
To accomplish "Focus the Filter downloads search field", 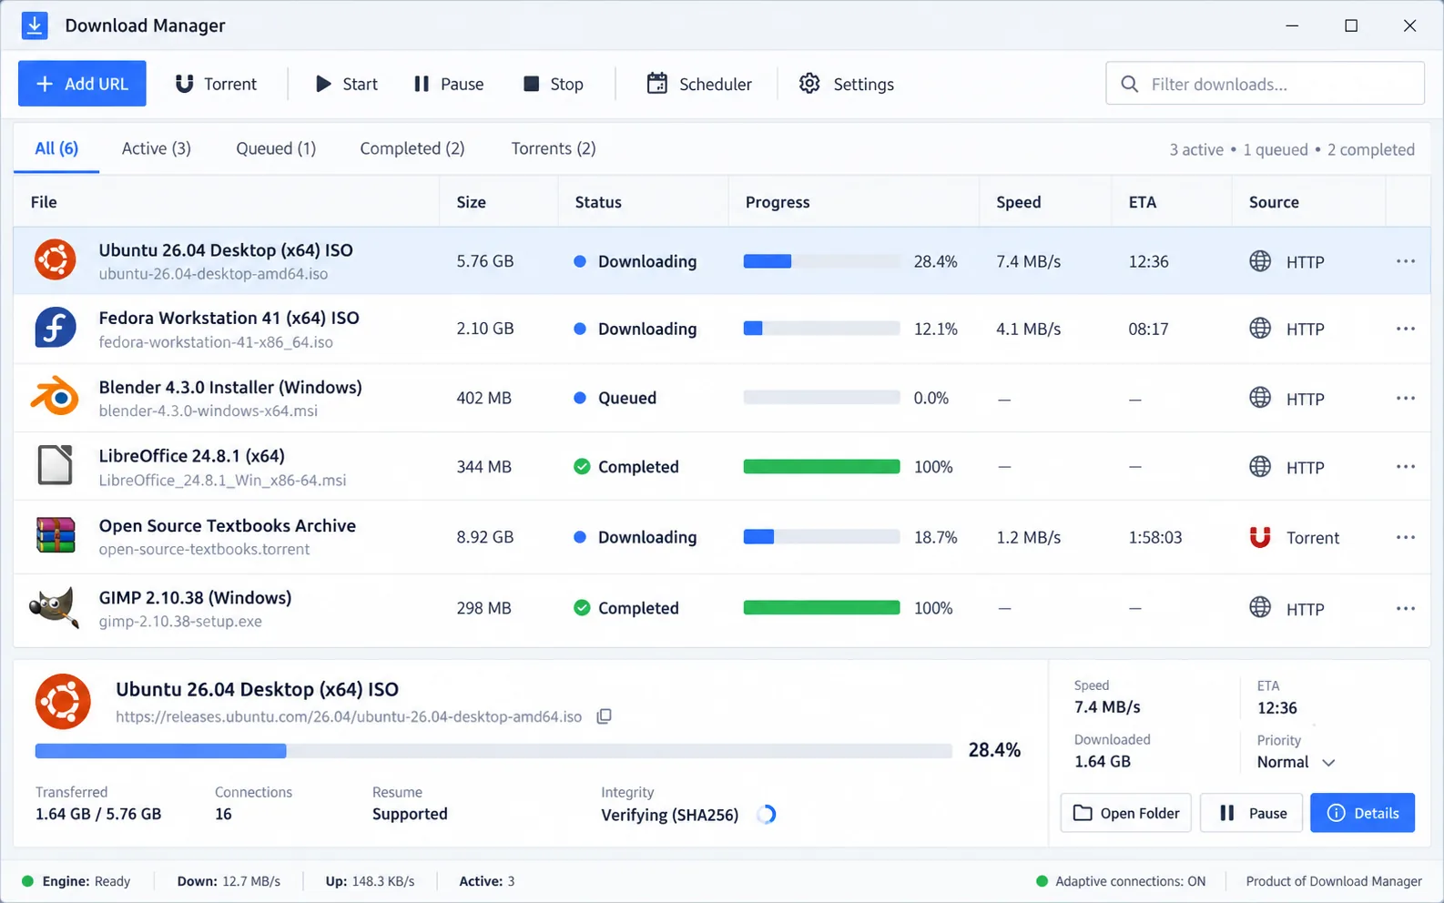I will [x=1265, y=84].
